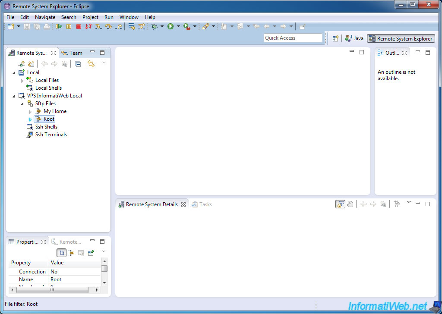Image resolution: width=442 pixels, height=314 pixels.
Task: Open the Window menu
Action: click(129, 17)
